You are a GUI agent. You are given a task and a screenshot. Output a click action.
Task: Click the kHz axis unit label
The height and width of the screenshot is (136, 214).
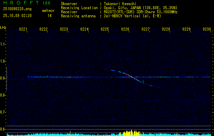(3, 28)
